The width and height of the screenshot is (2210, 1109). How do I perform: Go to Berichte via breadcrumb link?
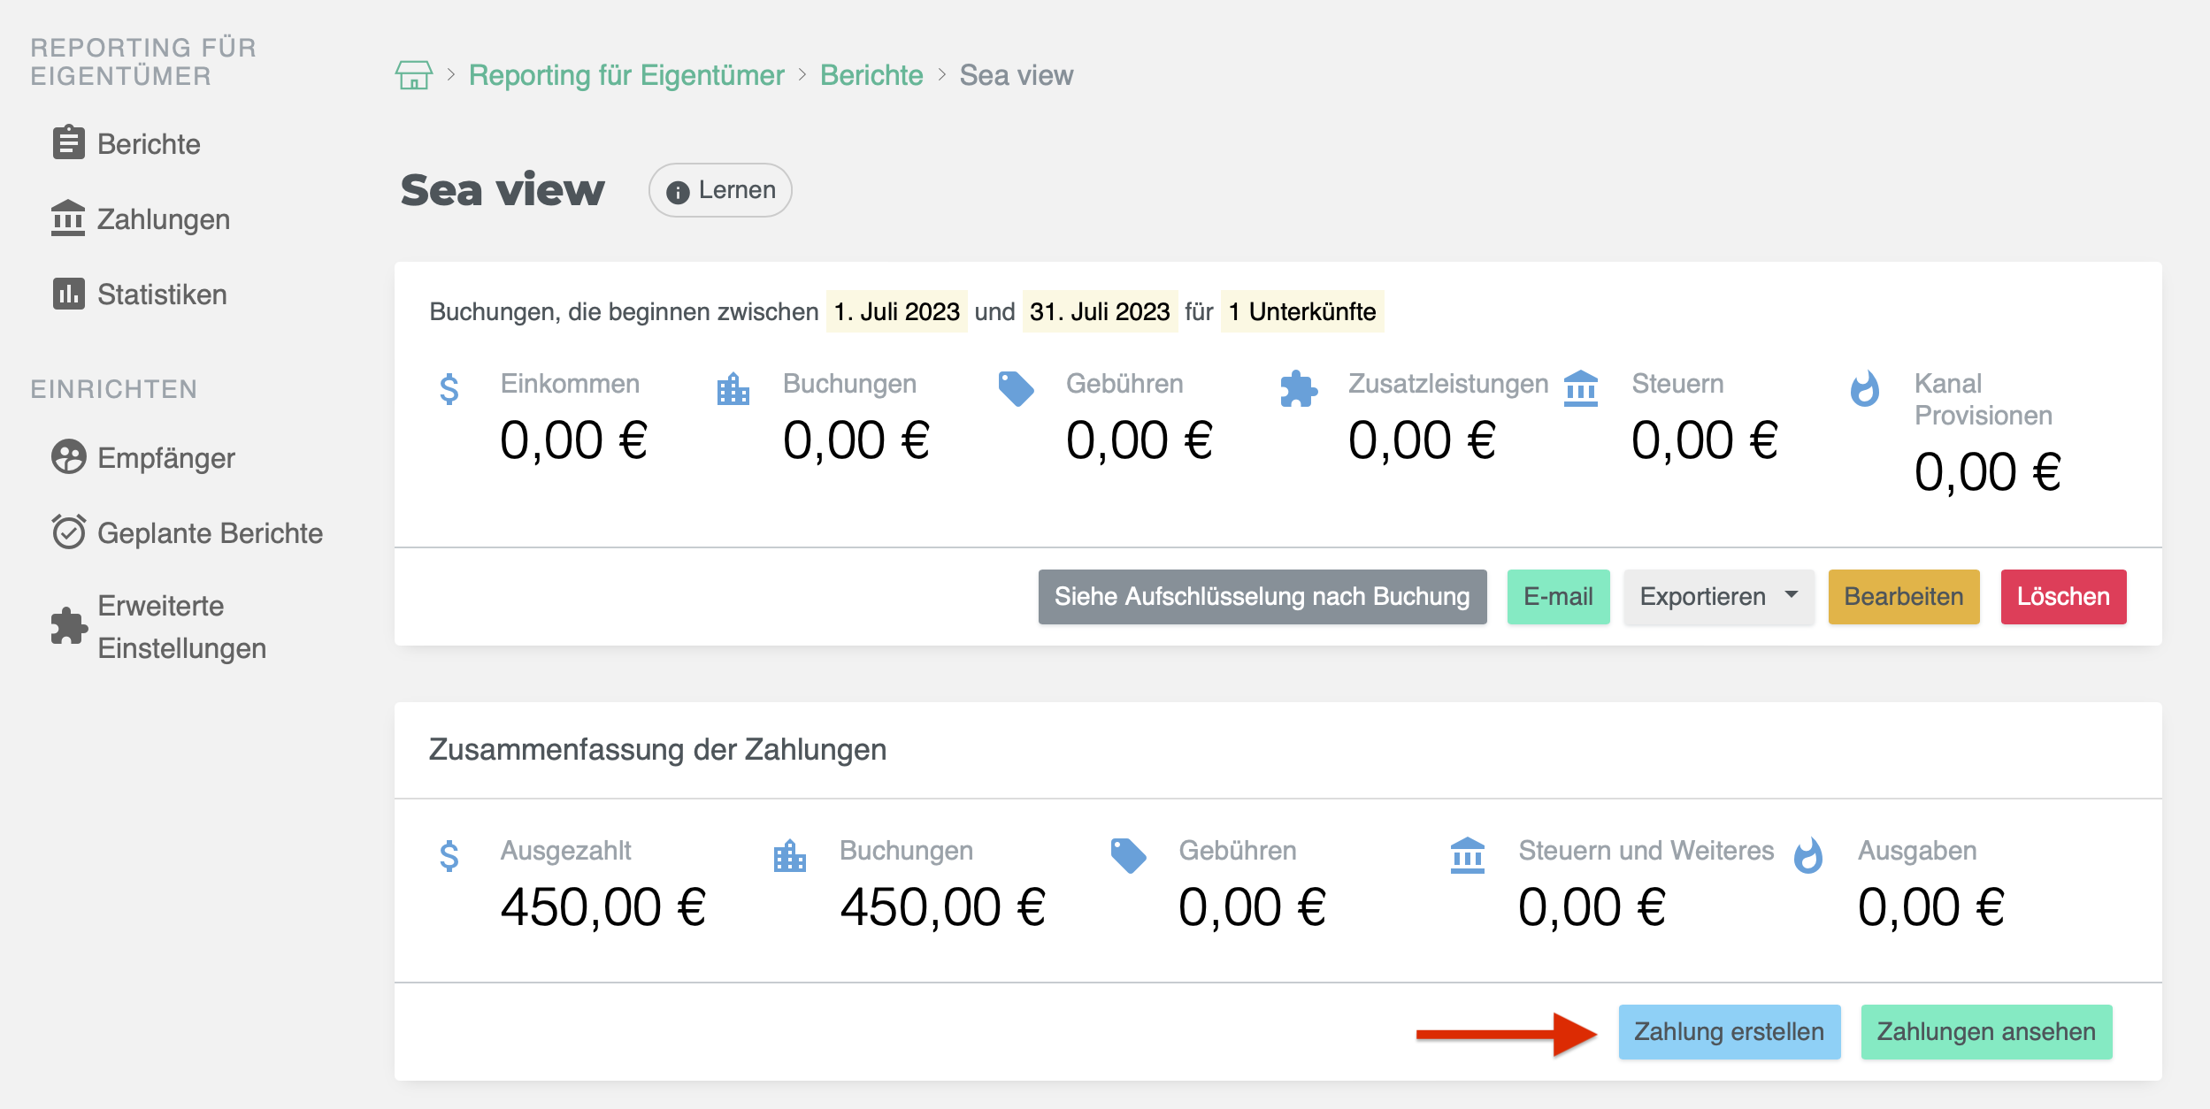click(871, 75)
